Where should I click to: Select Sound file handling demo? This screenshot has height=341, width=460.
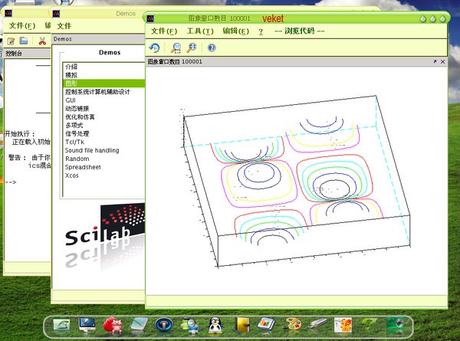[92, 150]
